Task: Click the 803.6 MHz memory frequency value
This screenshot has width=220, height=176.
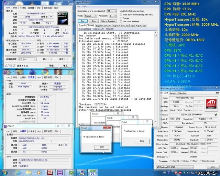Action: click(x=45, y=97)
